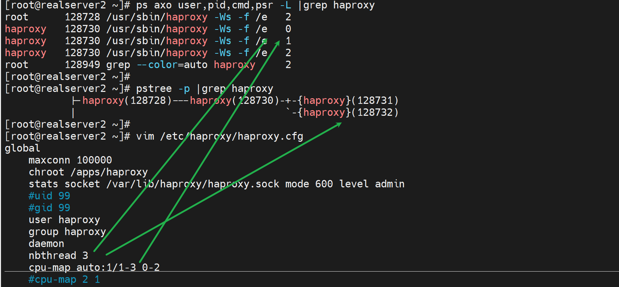Click the '{haproxy}(128731)' thread entry
The width and height of the screenshot is (619, 287).
348,101
